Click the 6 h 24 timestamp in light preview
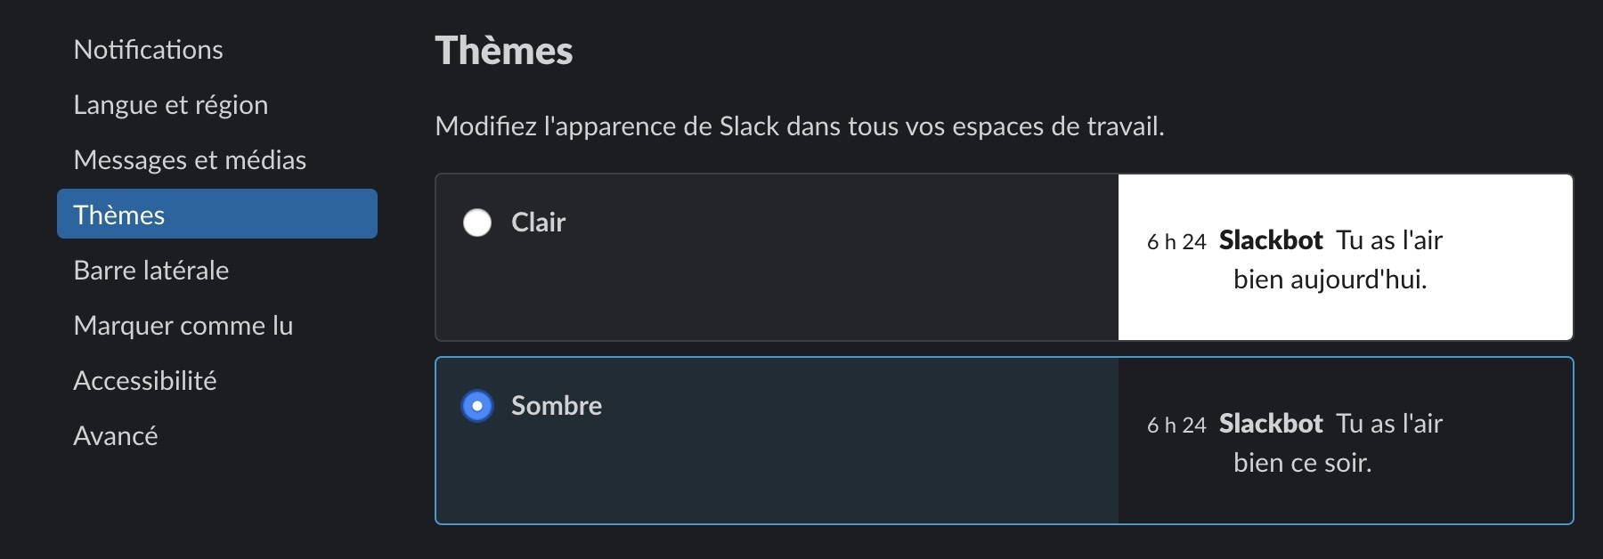Image resolution: width=1603 pixels, height=559 pixels. coord(1176,242)
